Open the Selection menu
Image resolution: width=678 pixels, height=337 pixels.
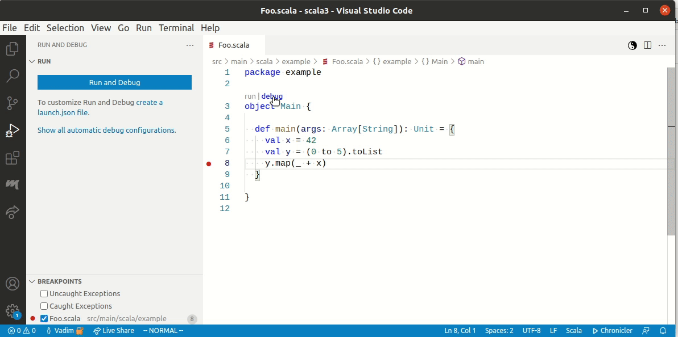tap(65, 28)
